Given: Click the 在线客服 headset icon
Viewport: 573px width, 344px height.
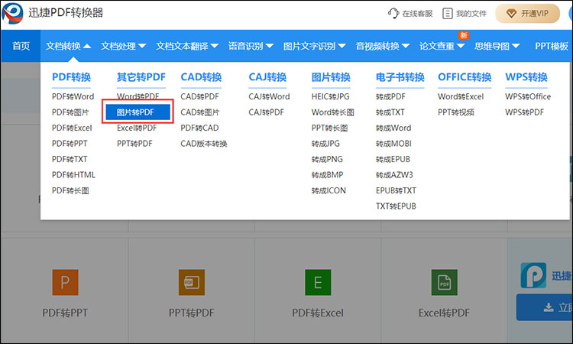Looking at the screenshot, I should (394, 14).
